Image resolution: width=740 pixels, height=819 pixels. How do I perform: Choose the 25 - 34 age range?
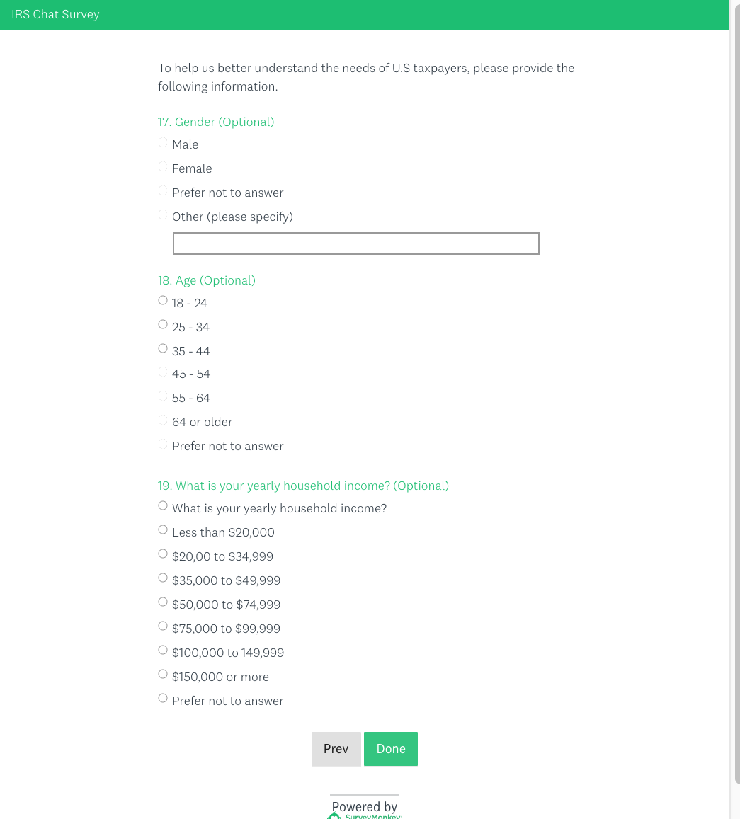pos(163,325)
